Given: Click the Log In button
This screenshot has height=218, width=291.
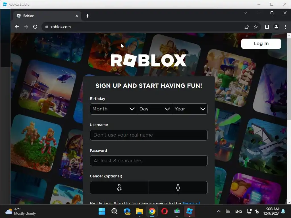Looking at the screenshot, I should (x=261, y=44).
